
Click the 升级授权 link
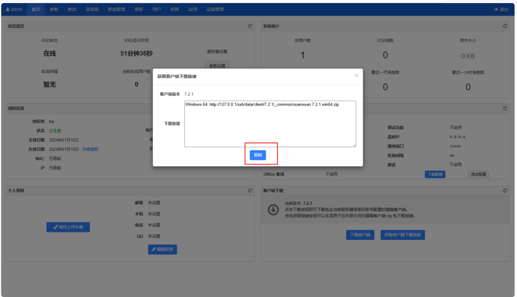tap(91, 149)
